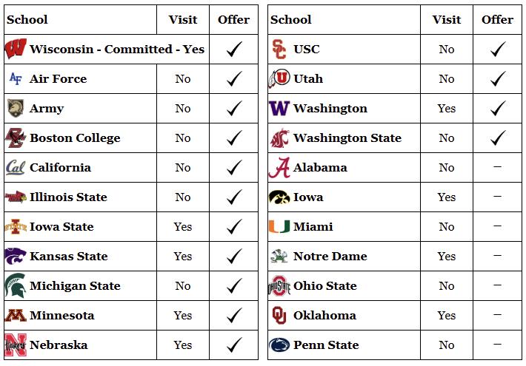Click the Michigan State Spartan logo
The height and width of the screenshot is (366, 526).
16,285
